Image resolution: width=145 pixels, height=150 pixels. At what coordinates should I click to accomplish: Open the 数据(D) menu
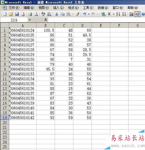coord(103,8)
